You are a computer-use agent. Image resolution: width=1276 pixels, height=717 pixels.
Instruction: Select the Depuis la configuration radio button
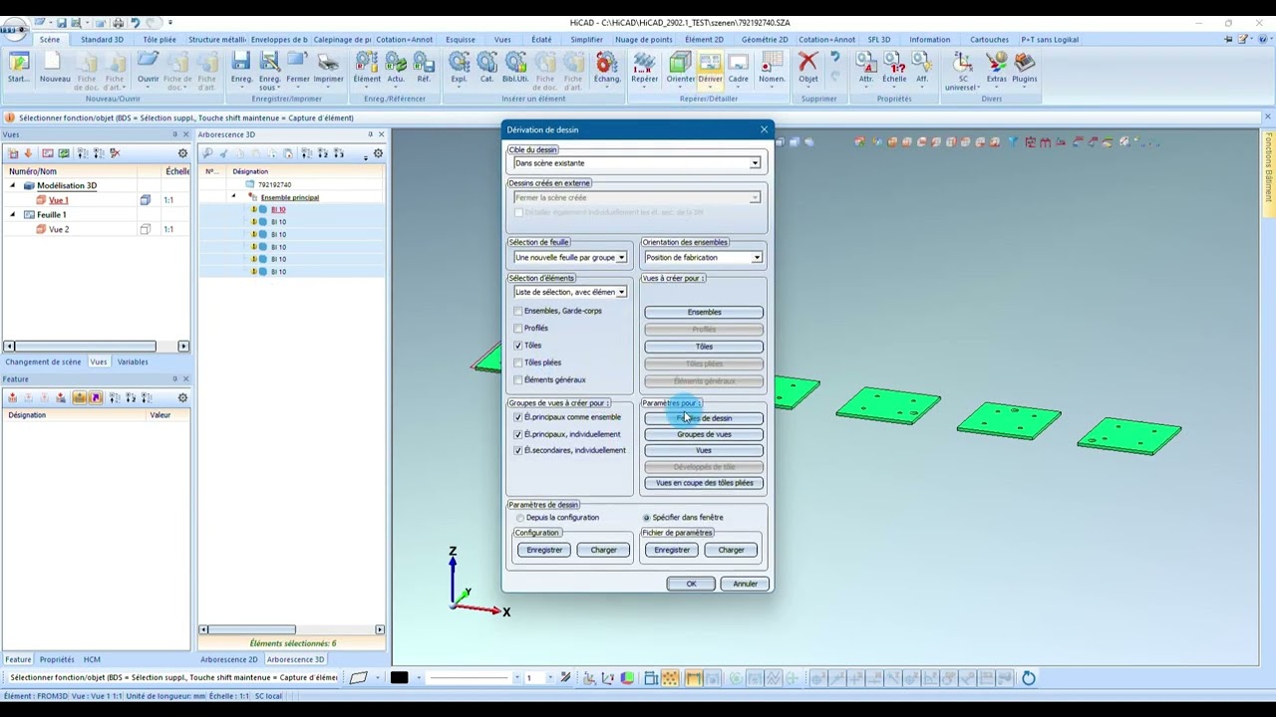click(x=520, y=518)
